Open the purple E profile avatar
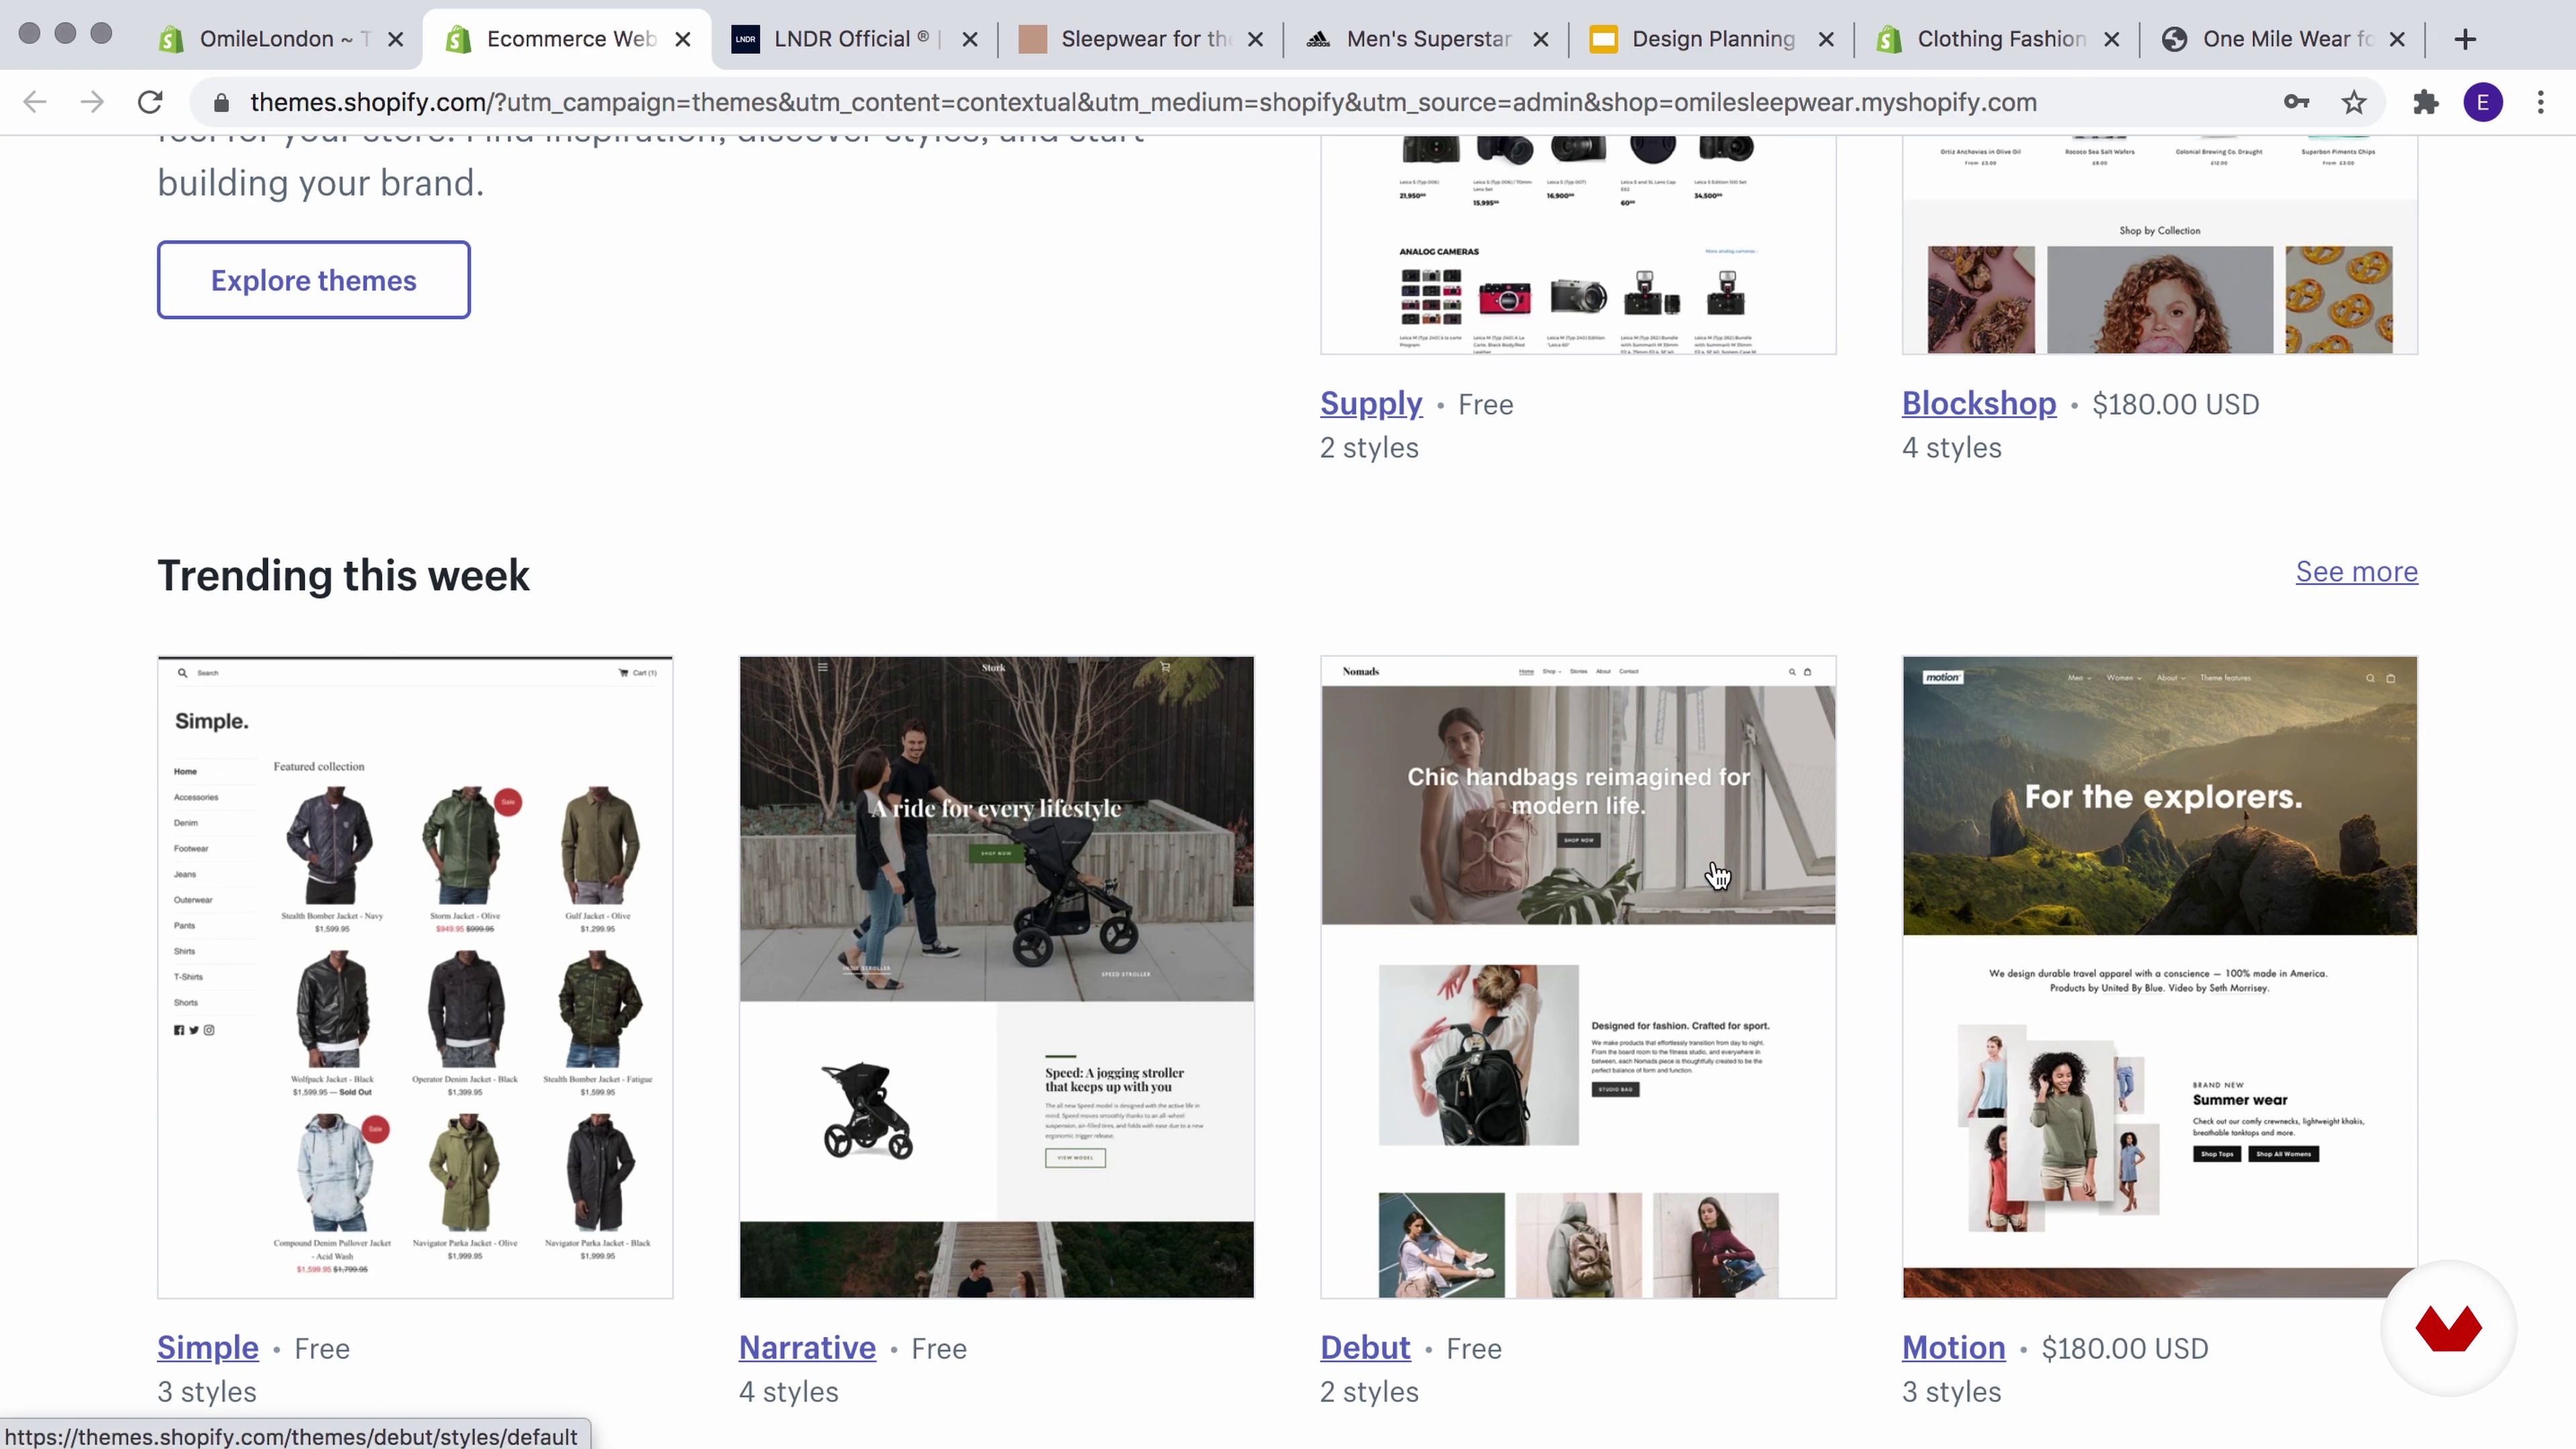 point(2483,102)
